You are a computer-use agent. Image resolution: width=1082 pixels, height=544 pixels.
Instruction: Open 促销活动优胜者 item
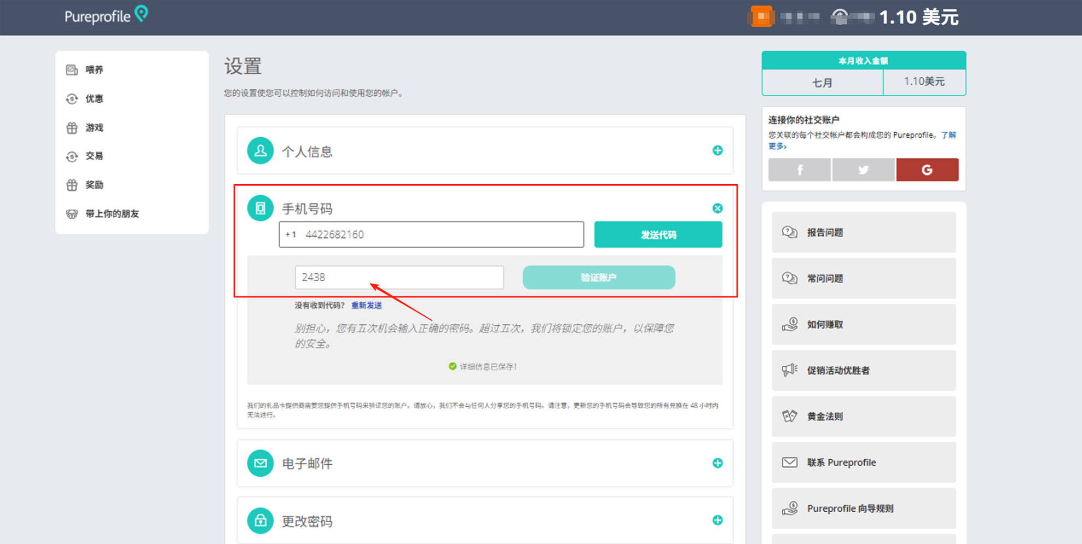(864, 370)
